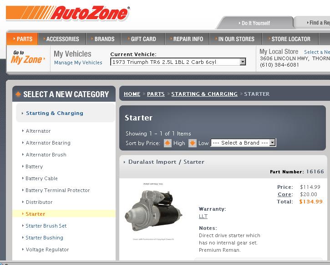
Task: Open the LLT warranty link
Action: pyautogui.click(x=203, y=216)
